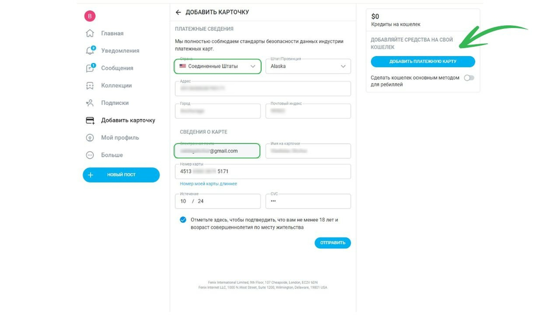Image resolution: width=560 pixels, height=315 pixels.
Task: Expand the state dropdown showing Alaska
Action: click(x=308, y=66)
